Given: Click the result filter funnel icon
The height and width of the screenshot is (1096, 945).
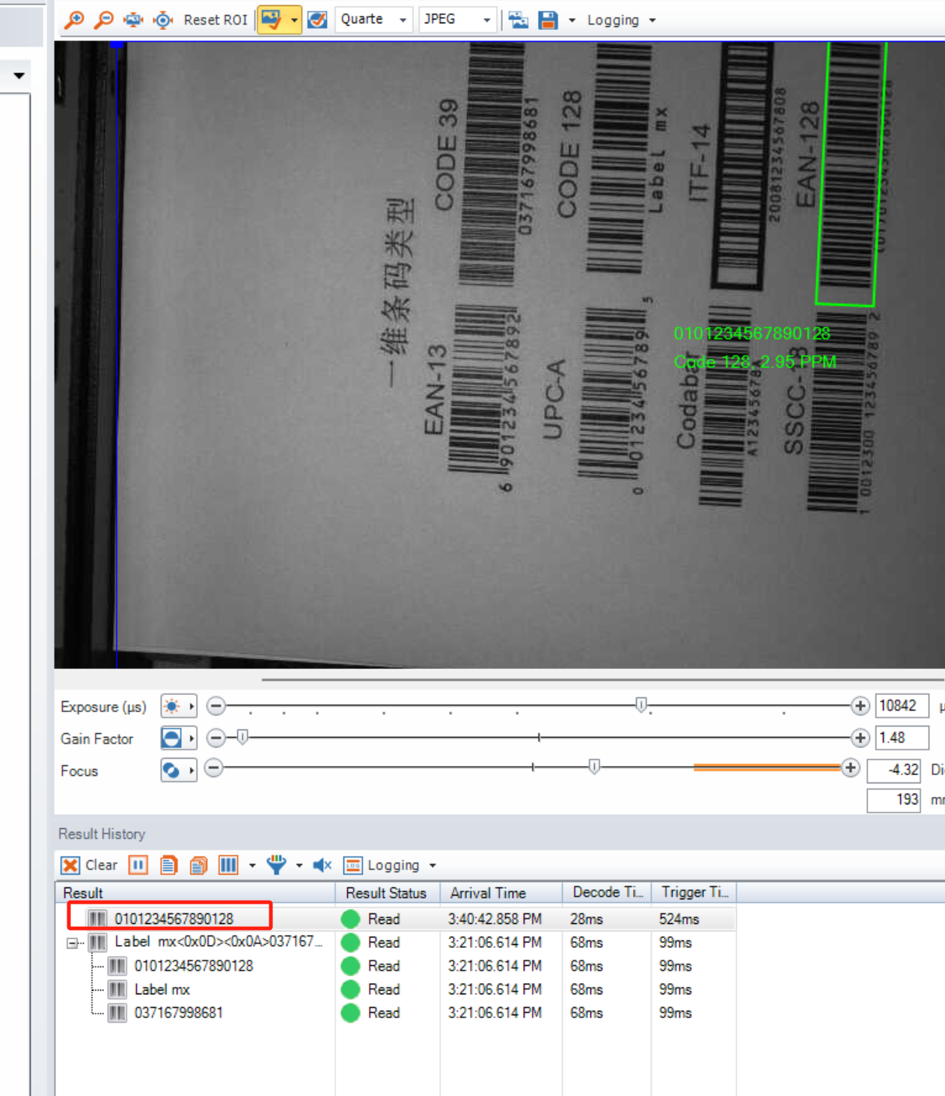Looking at the screenshot, I should pos(276,866).
